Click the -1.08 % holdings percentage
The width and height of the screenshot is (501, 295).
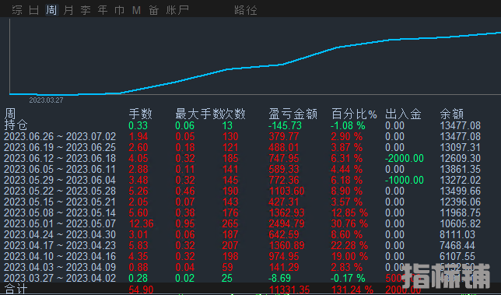tap(348, 125)
